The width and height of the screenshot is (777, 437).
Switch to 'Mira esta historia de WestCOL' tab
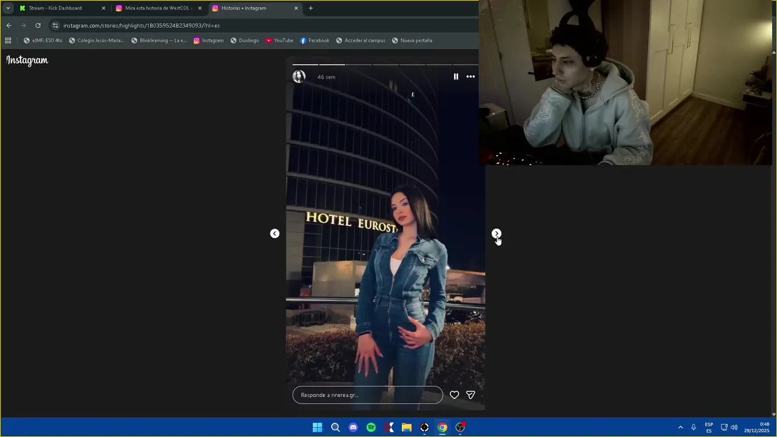[157, 8]
